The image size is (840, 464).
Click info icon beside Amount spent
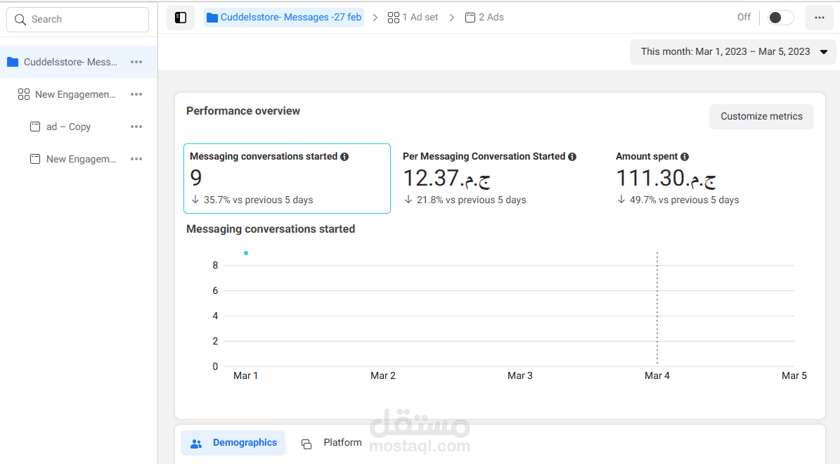(685, 157)
